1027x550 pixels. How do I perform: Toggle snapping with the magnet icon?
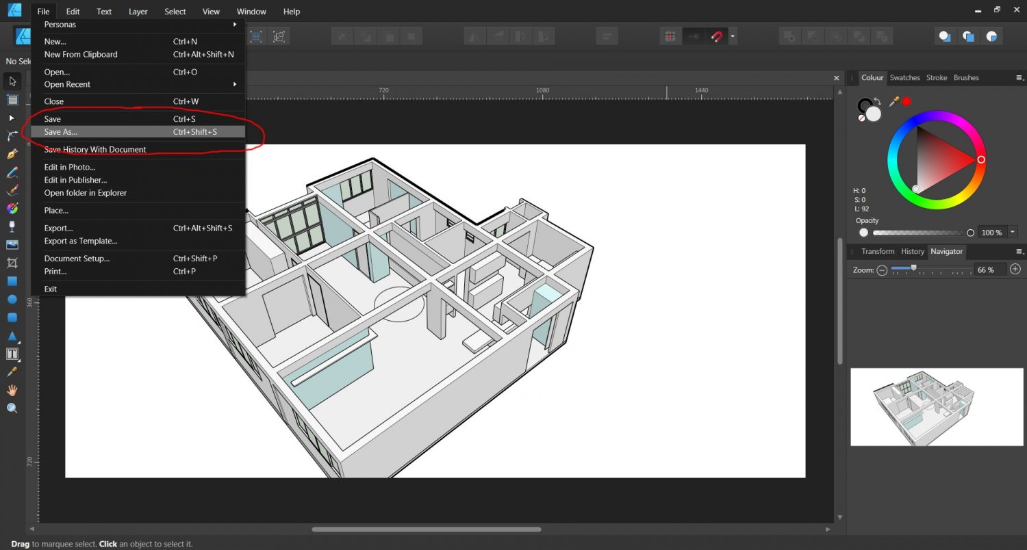716,36
